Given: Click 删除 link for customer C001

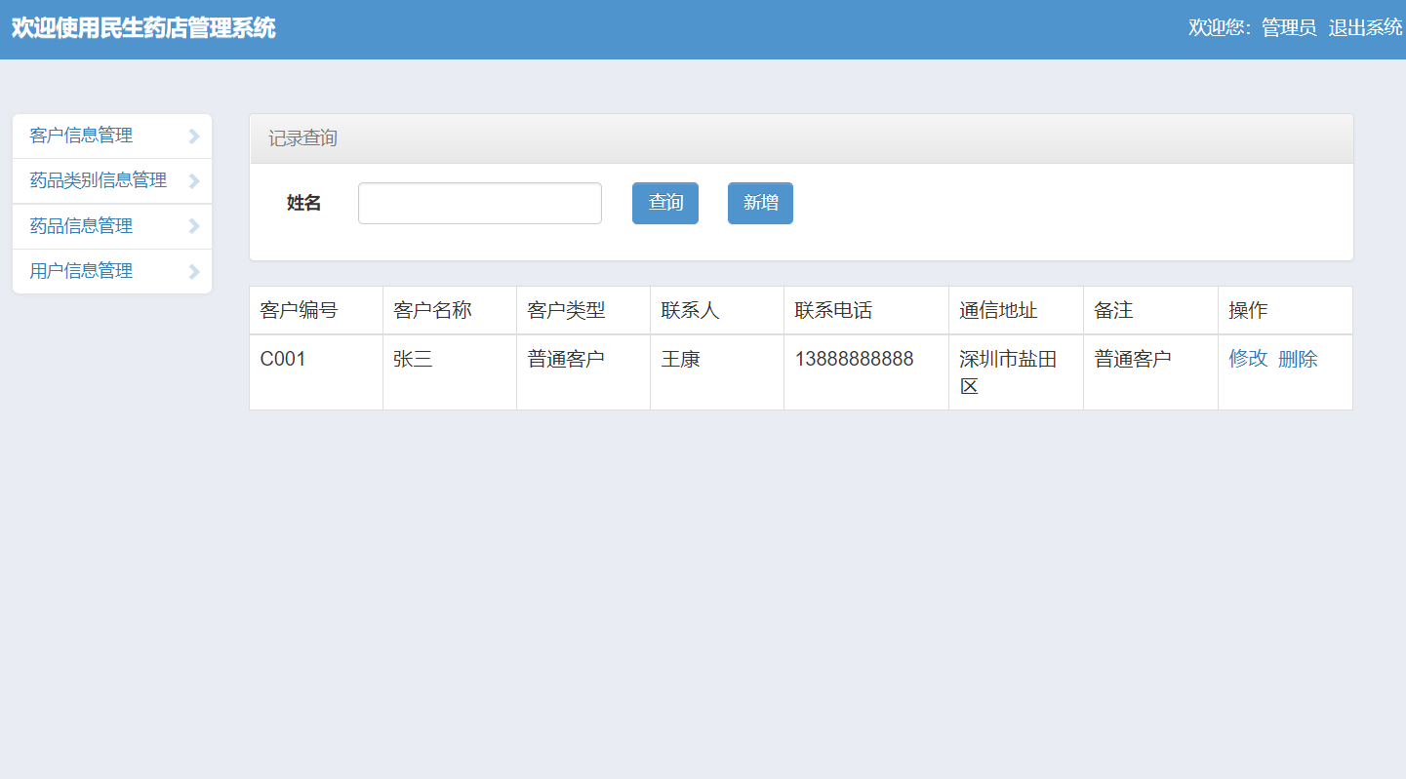Looking at the screenshot, I should click(1298, 359).
